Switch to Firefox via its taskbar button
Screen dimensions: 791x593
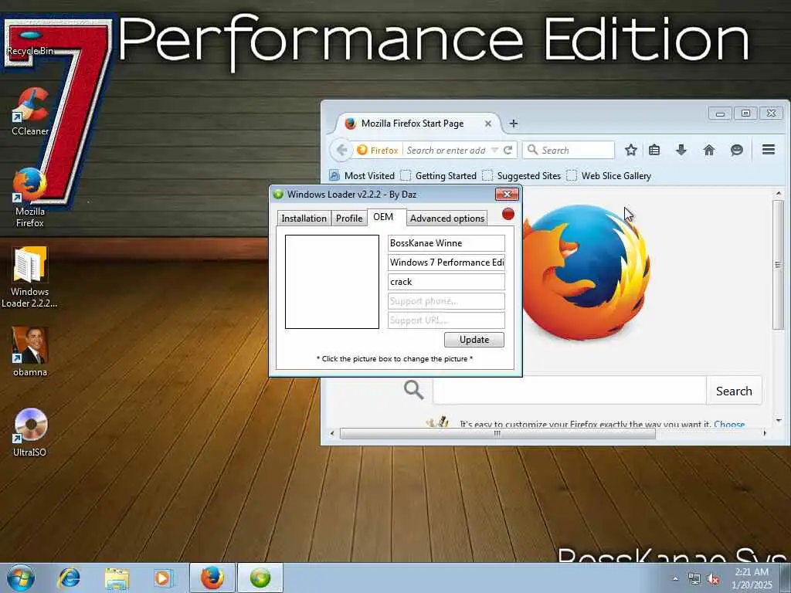tap(212, 578)
